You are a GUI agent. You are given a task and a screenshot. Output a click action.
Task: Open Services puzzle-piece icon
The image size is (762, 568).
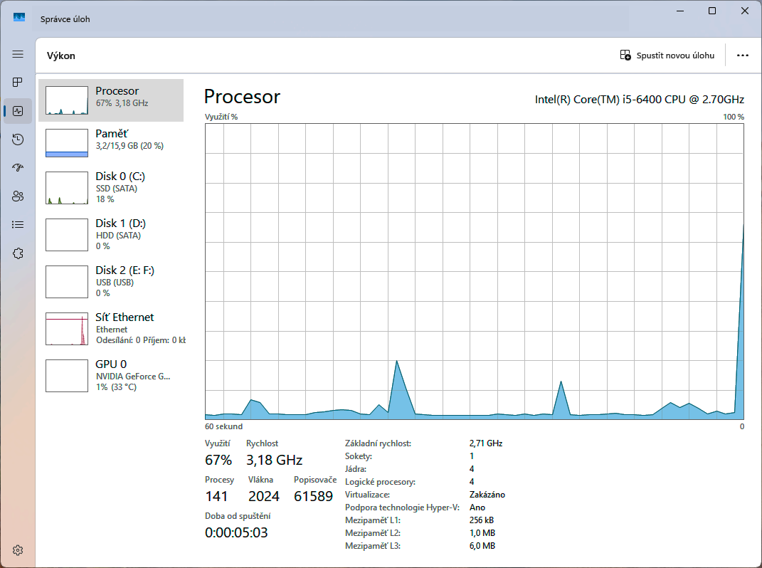pos(18,253)
